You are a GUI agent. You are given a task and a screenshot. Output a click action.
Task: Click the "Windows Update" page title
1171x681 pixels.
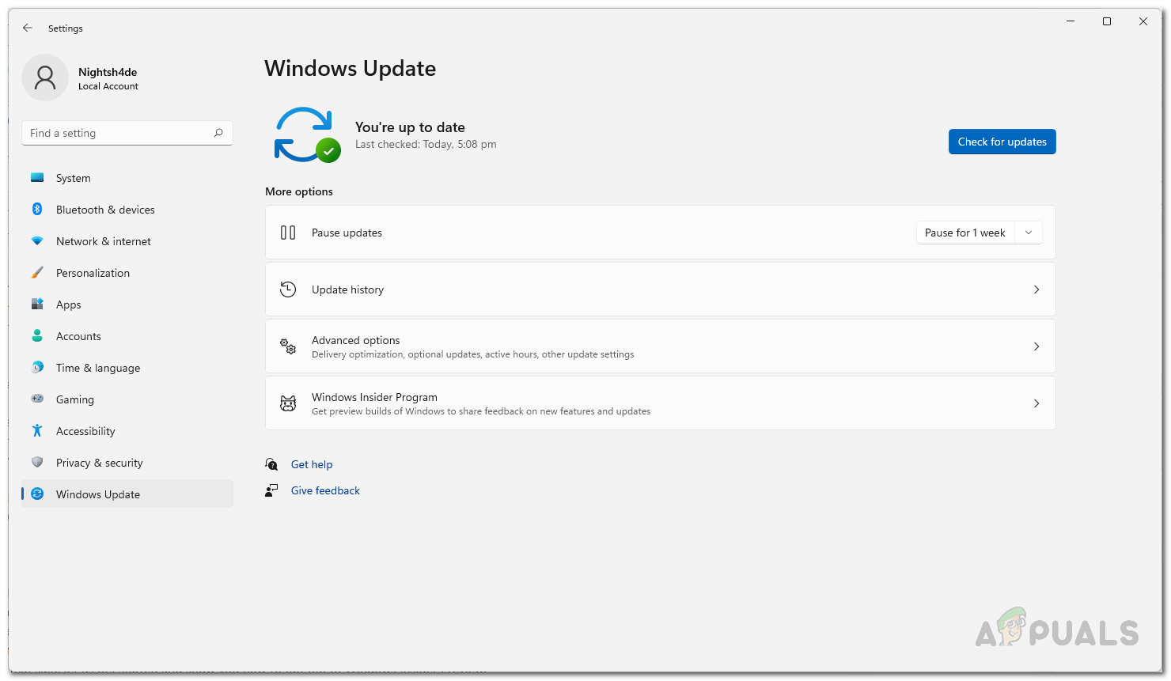tap(351, 68)
